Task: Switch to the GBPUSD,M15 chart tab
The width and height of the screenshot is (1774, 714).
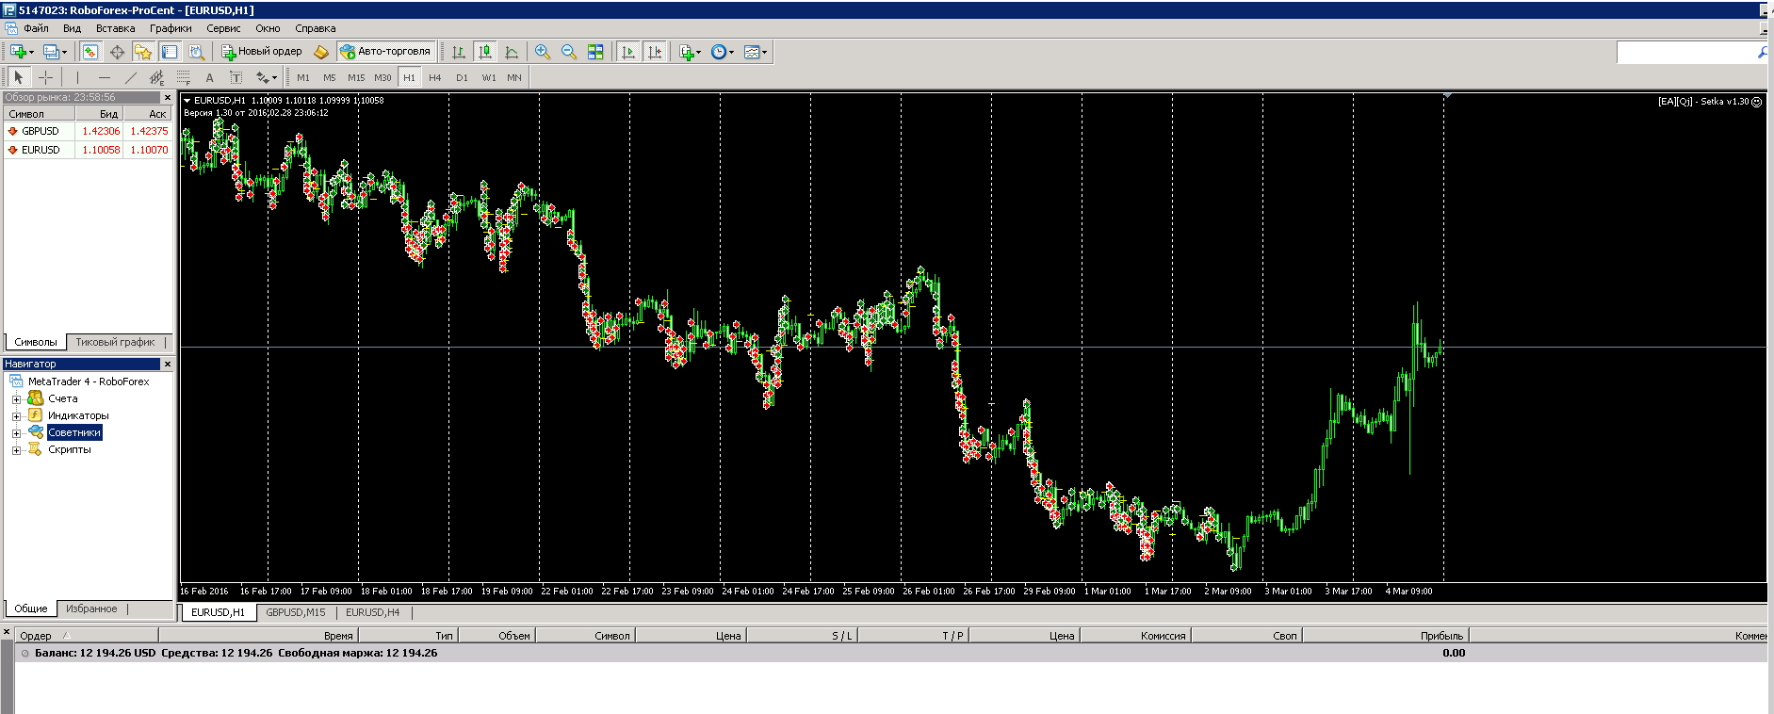Action: tap(296, 612)
